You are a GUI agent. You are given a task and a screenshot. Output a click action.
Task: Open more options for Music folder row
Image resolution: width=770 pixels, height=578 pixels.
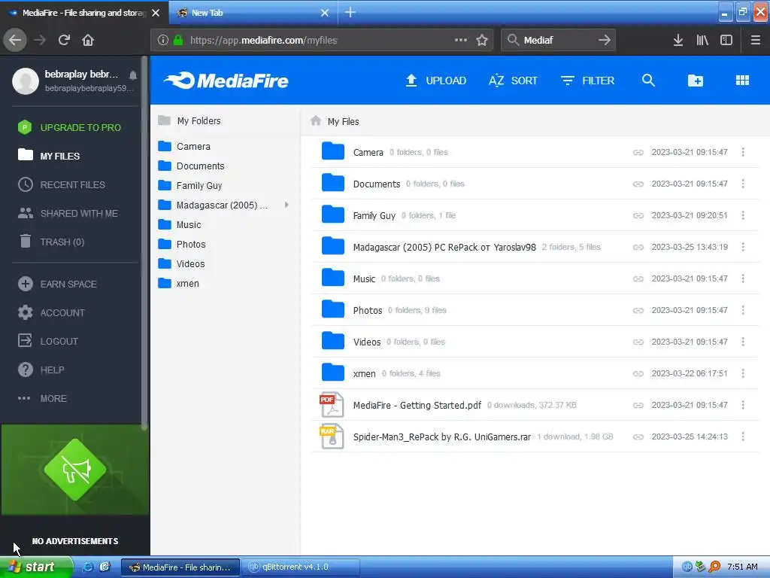[743, 278]
